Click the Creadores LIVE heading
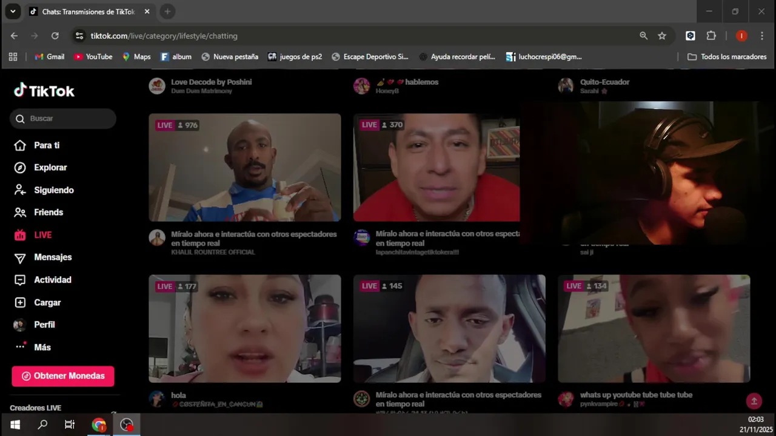Screen dimensions: 776x436 35,408
